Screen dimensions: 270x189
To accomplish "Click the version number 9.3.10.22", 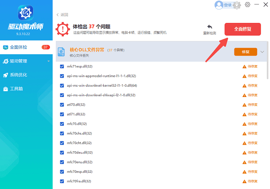I will tap(23, 34).
